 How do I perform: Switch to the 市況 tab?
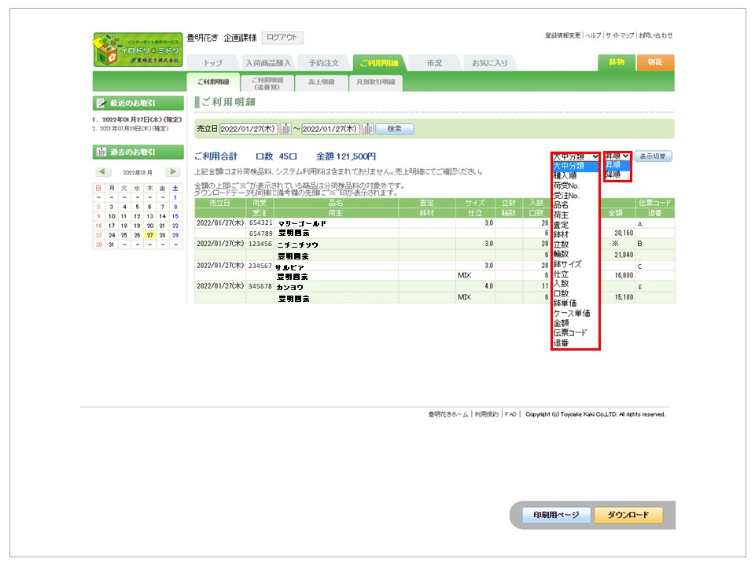pyautogui.click(x=434, y=63)
